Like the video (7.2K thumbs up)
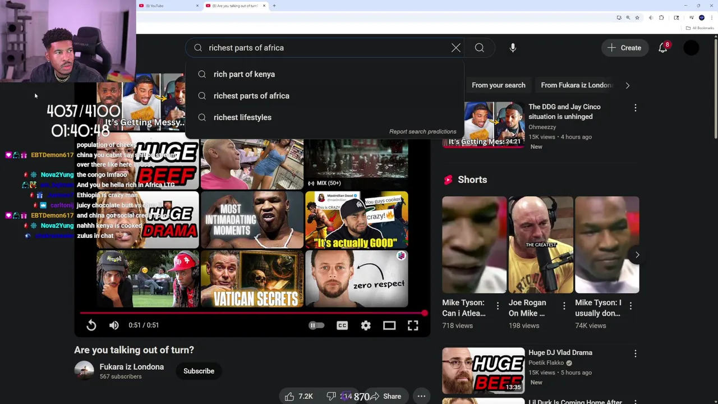 tap(298, 396)
